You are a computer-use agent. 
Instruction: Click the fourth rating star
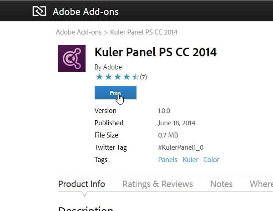click(126, 77)
